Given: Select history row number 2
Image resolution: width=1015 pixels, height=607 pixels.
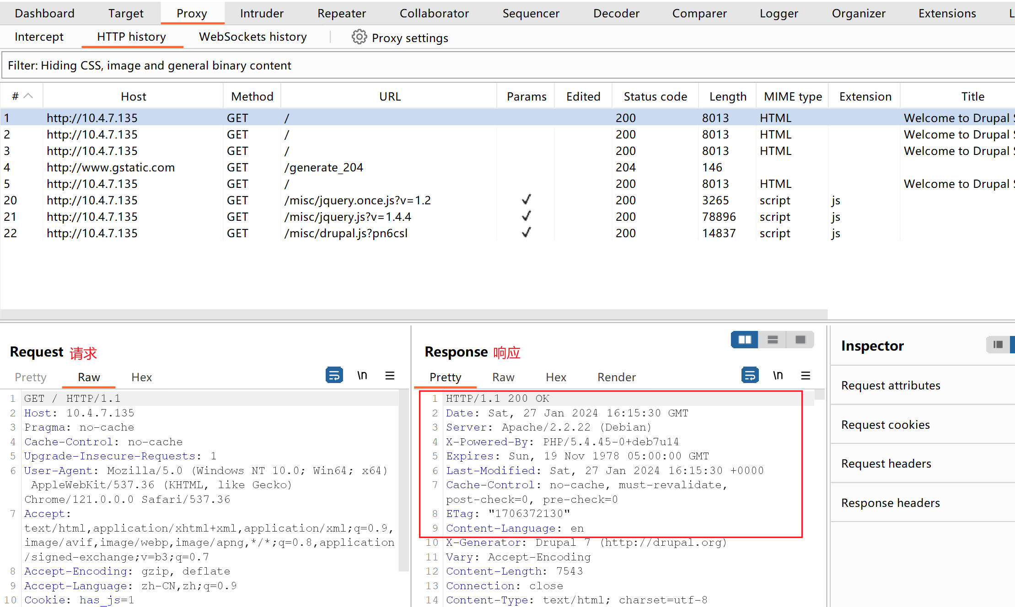Looking at the screenshot, I should tap(508, 134).
